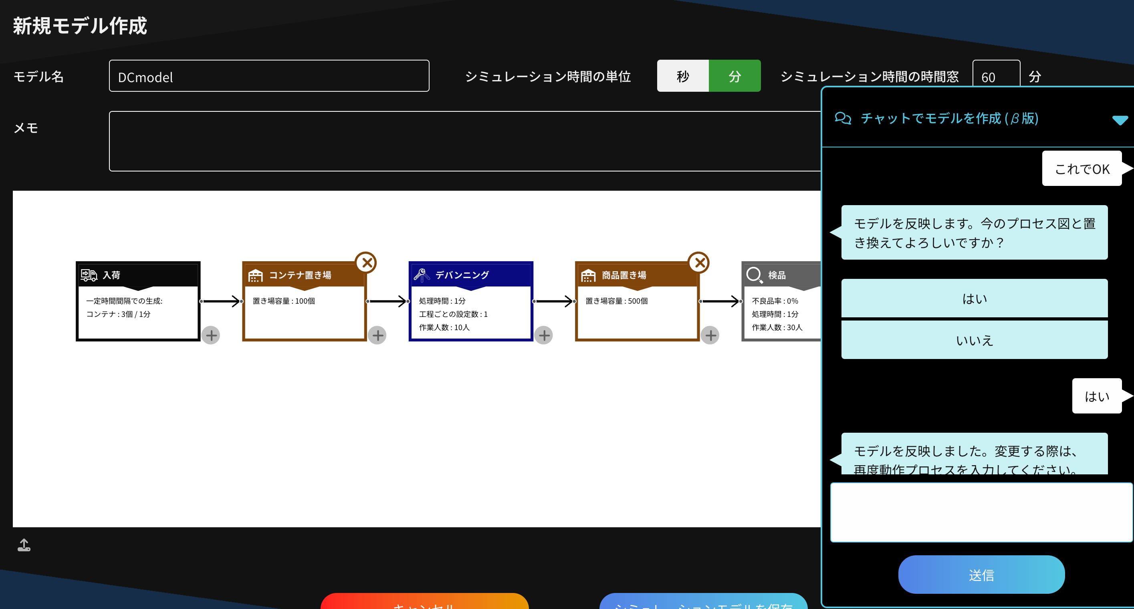The image size is (1134, 609).
Task: Choose はい in the chat options
Action: 974,298
